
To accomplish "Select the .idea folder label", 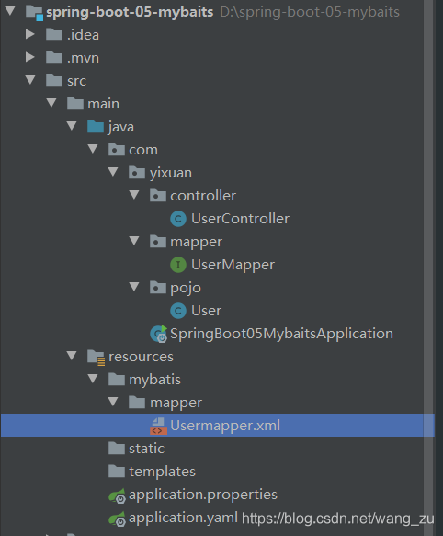I will coord(83,35).
